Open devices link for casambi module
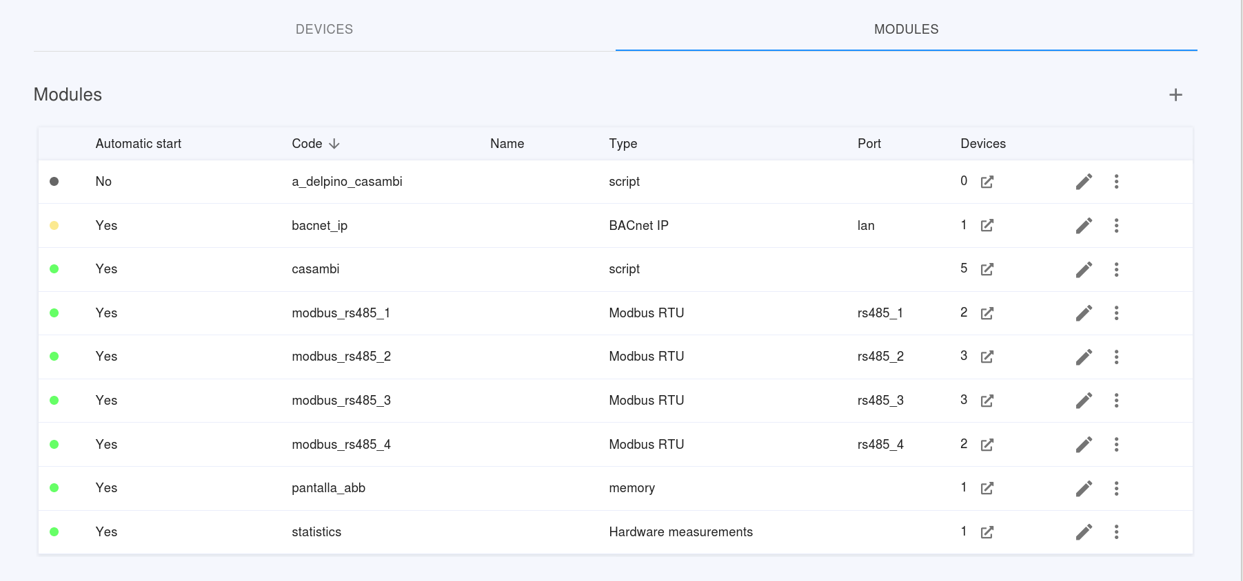This screenshot has width=1243, height=581. tap(987, 269)
